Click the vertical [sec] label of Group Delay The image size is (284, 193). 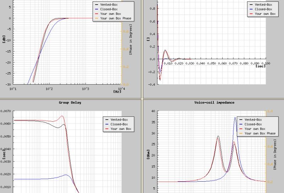pos(4,154)
